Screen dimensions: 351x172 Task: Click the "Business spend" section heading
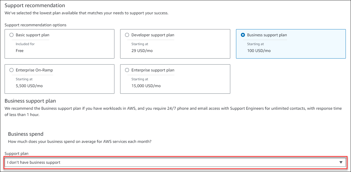26,134
